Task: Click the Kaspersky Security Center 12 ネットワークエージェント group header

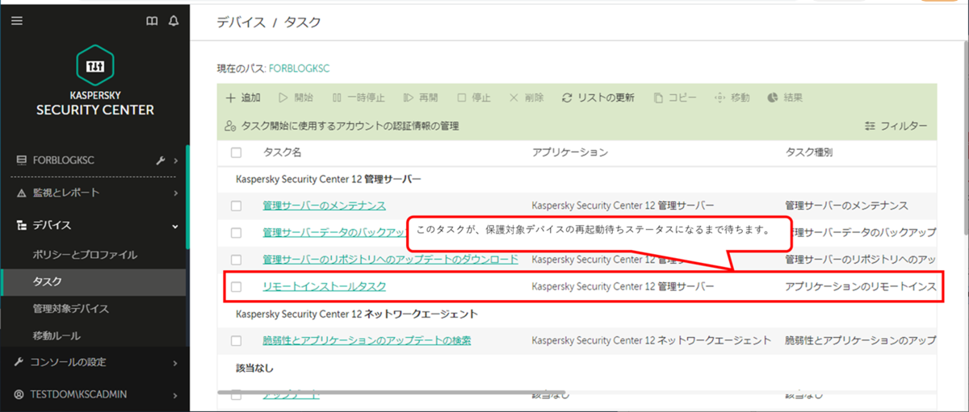Action: (x=356, y=313)
